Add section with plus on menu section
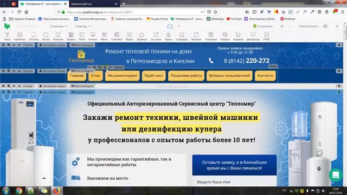Viewport: 347px width, 195px height. click(x=339, y=71)
